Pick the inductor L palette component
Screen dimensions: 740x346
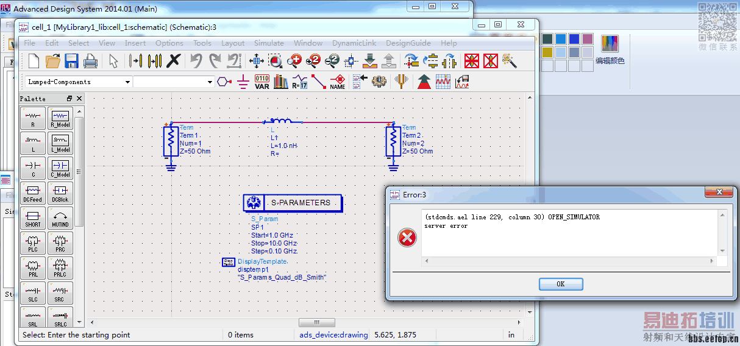(33, 143)
